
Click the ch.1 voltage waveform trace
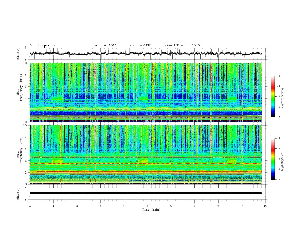pos(146,54)
